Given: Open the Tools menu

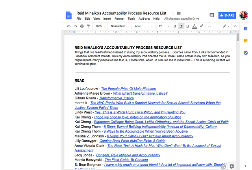Looking at the screenshot, I should click(131, 18).
